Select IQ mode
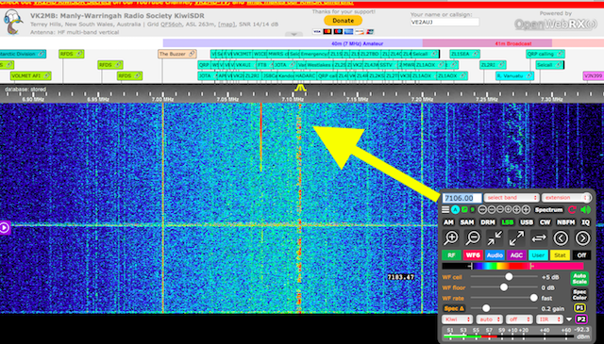Viewport: 604px width, 344px height. [585, 222]
